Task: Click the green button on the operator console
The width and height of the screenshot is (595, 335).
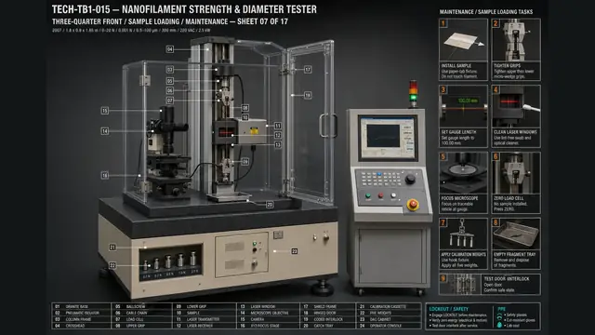Action: tap(368, 196)
